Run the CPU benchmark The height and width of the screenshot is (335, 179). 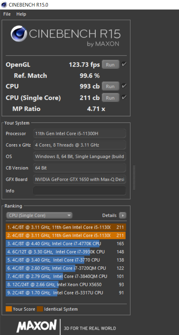pos(110,86)
